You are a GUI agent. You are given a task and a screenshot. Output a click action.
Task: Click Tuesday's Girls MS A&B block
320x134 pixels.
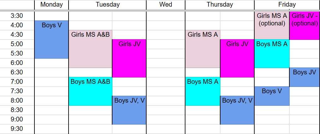tap(90, 49)
